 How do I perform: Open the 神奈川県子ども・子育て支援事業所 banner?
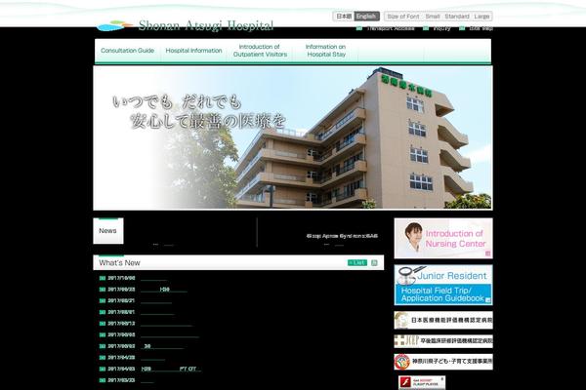[x=443, y=362]
